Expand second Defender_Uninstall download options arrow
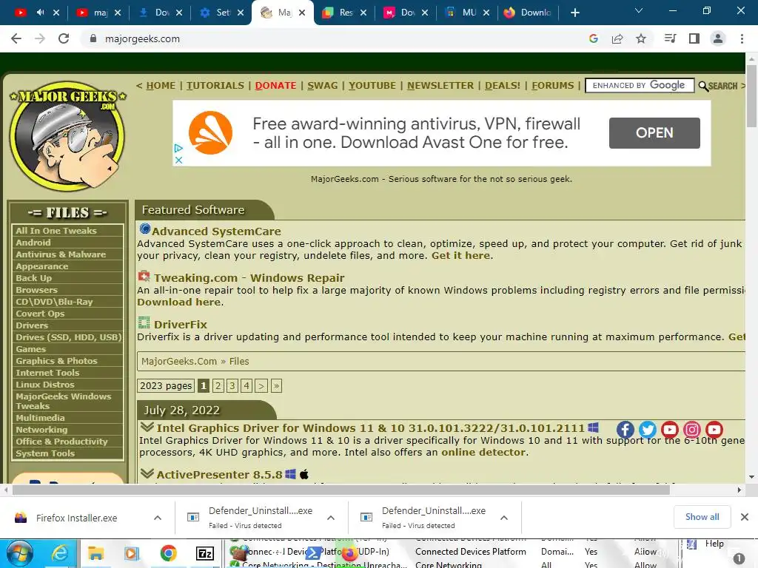758x568 pixels. click(x=503, y=518)
